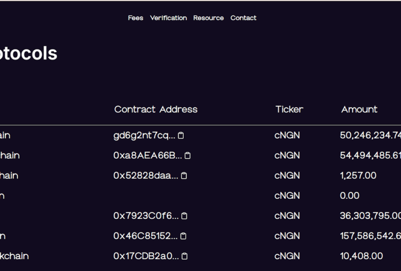Copy the 0x17CDB2a0 contract address
The width and height of the screenshot is (401, 271).
tap(185, 256)
